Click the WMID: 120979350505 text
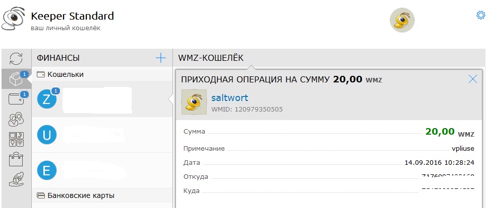 pyautogui.click(x=247, y=110)
